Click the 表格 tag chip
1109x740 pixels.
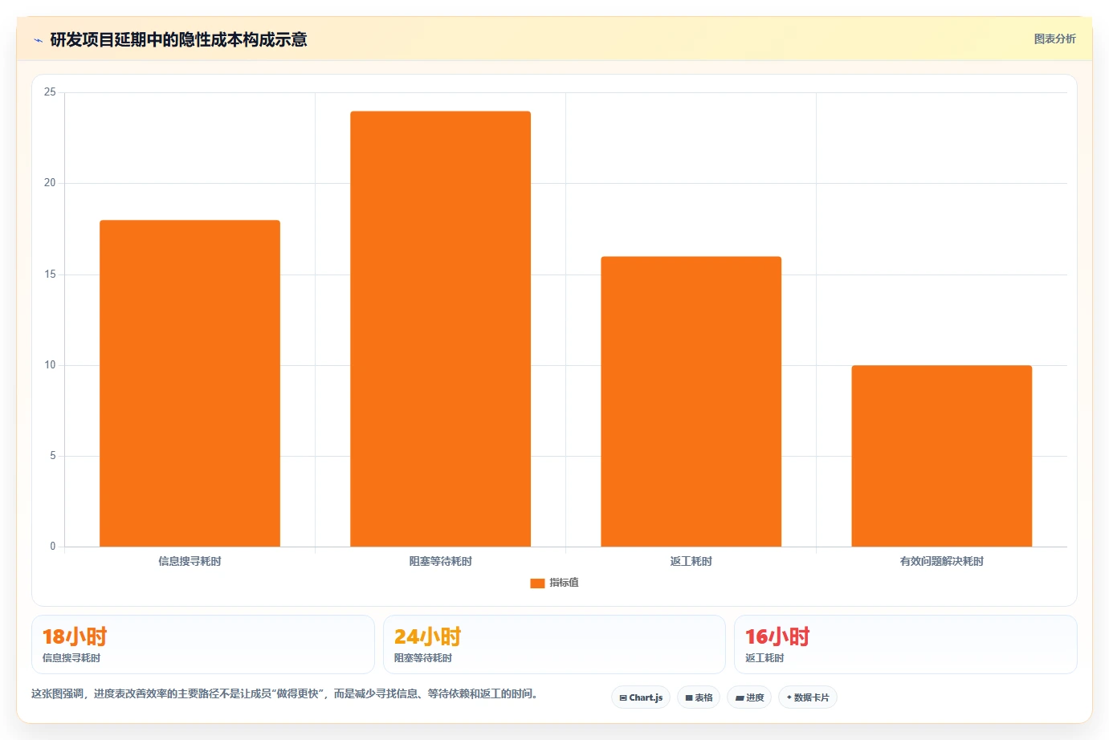(x=699, y=697)
